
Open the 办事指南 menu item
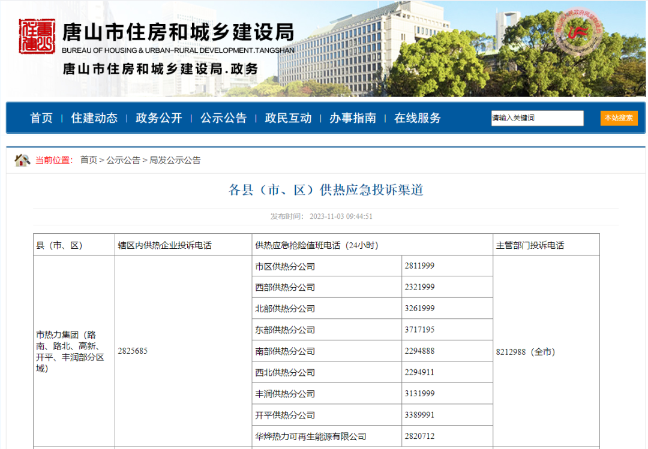[353, 118]
